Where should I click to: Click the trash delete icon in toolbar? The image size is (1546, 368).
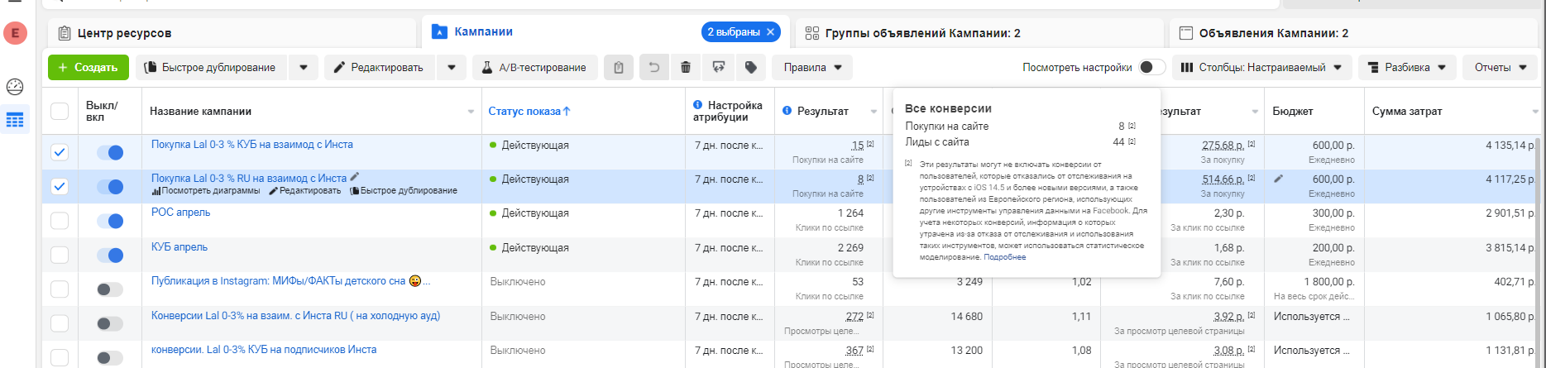686,68
